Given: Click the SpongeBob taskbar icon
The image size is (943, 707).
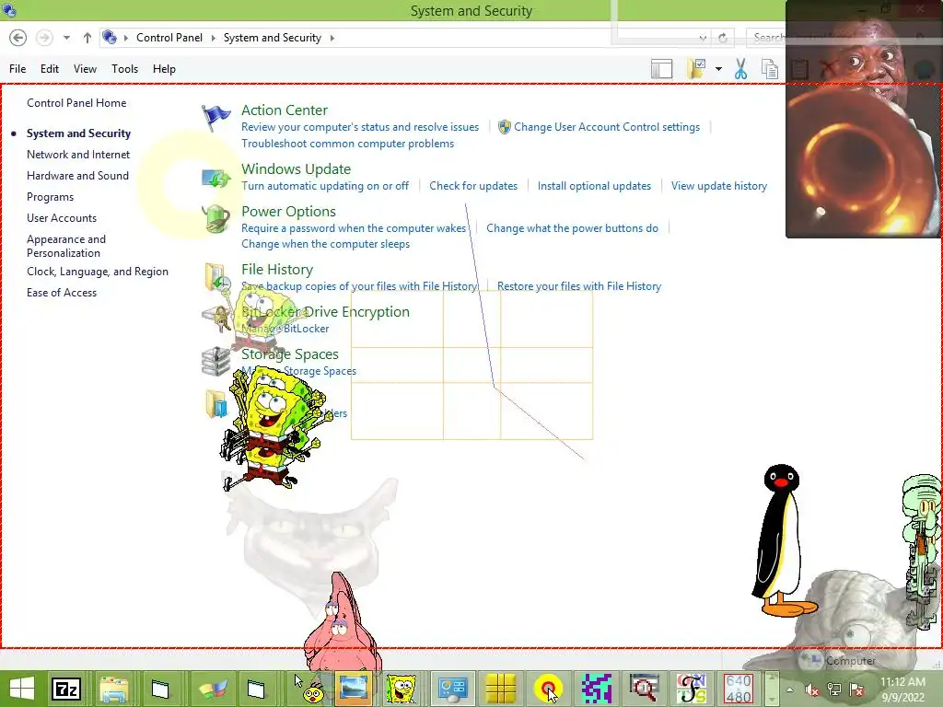Looking at the screenshot, I should [402, 689].
